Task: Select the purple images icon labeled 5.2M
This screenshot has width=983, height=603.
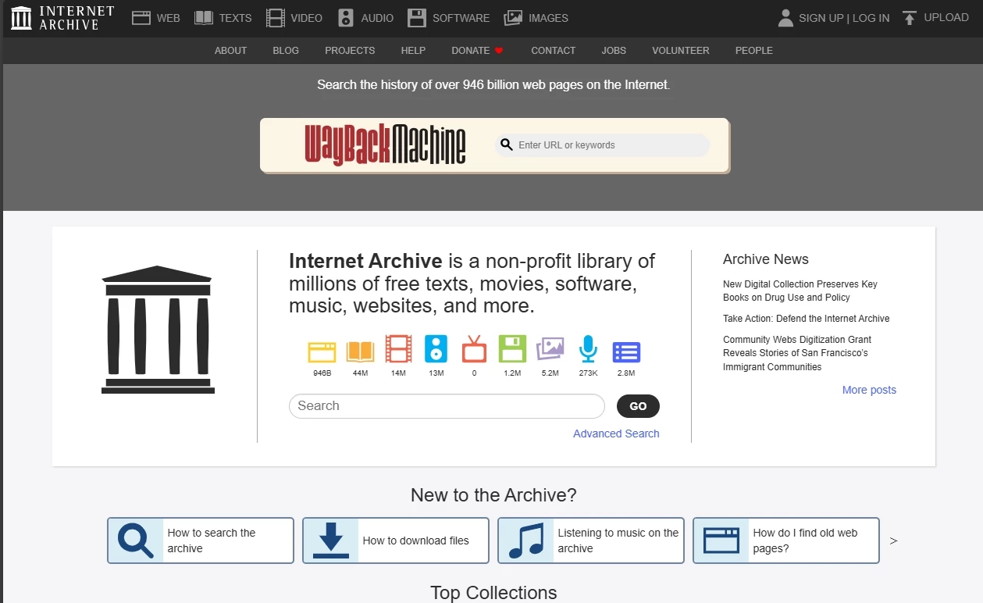Action: point(550,349)
